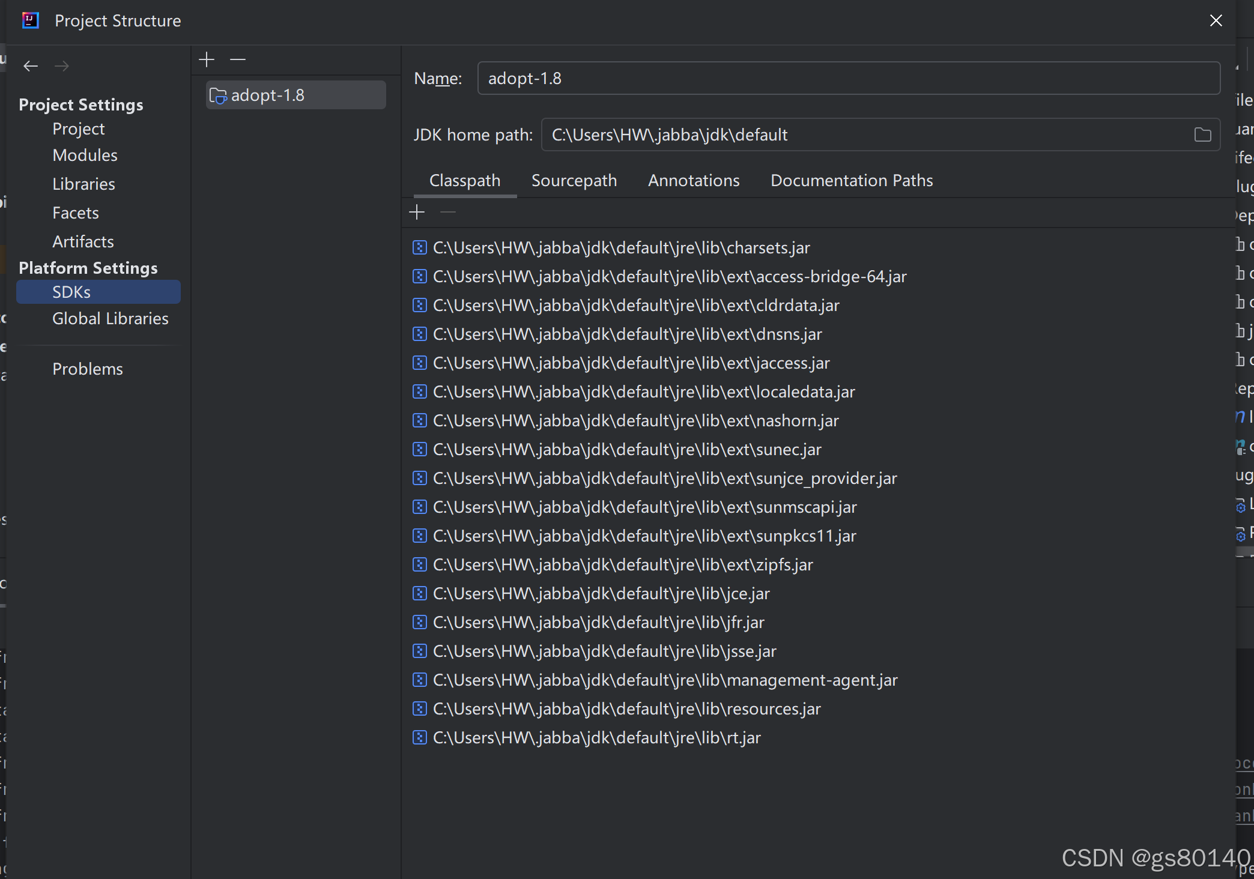Go to the Libraries section
Image resolution: width=1254 pixels, height=879 pixels.
(83, 184)
